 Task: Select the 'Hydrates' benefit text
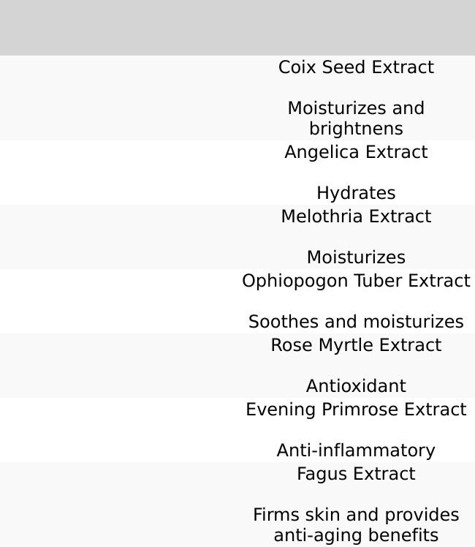[x=356, y=193]
